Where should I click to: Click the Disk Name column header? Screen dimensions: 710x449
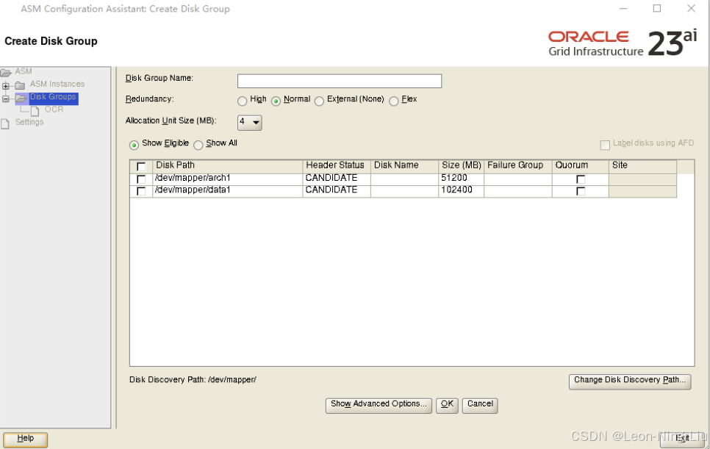[404, 165]
